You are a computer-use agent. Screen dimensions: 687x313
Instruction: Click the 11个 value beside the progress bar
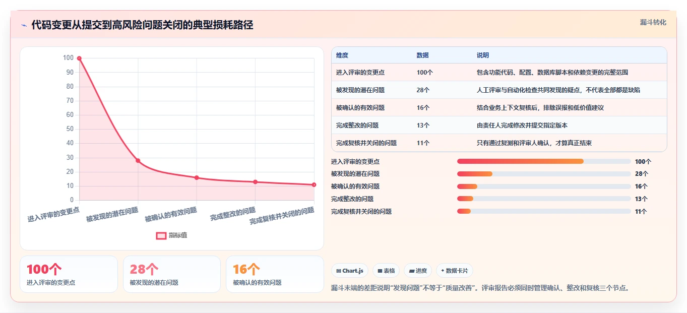[642, 211]
